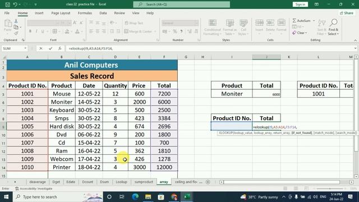The image size is (359, 202).
Task: Open Windows Start menu
Action: click(x=6, y=197)
